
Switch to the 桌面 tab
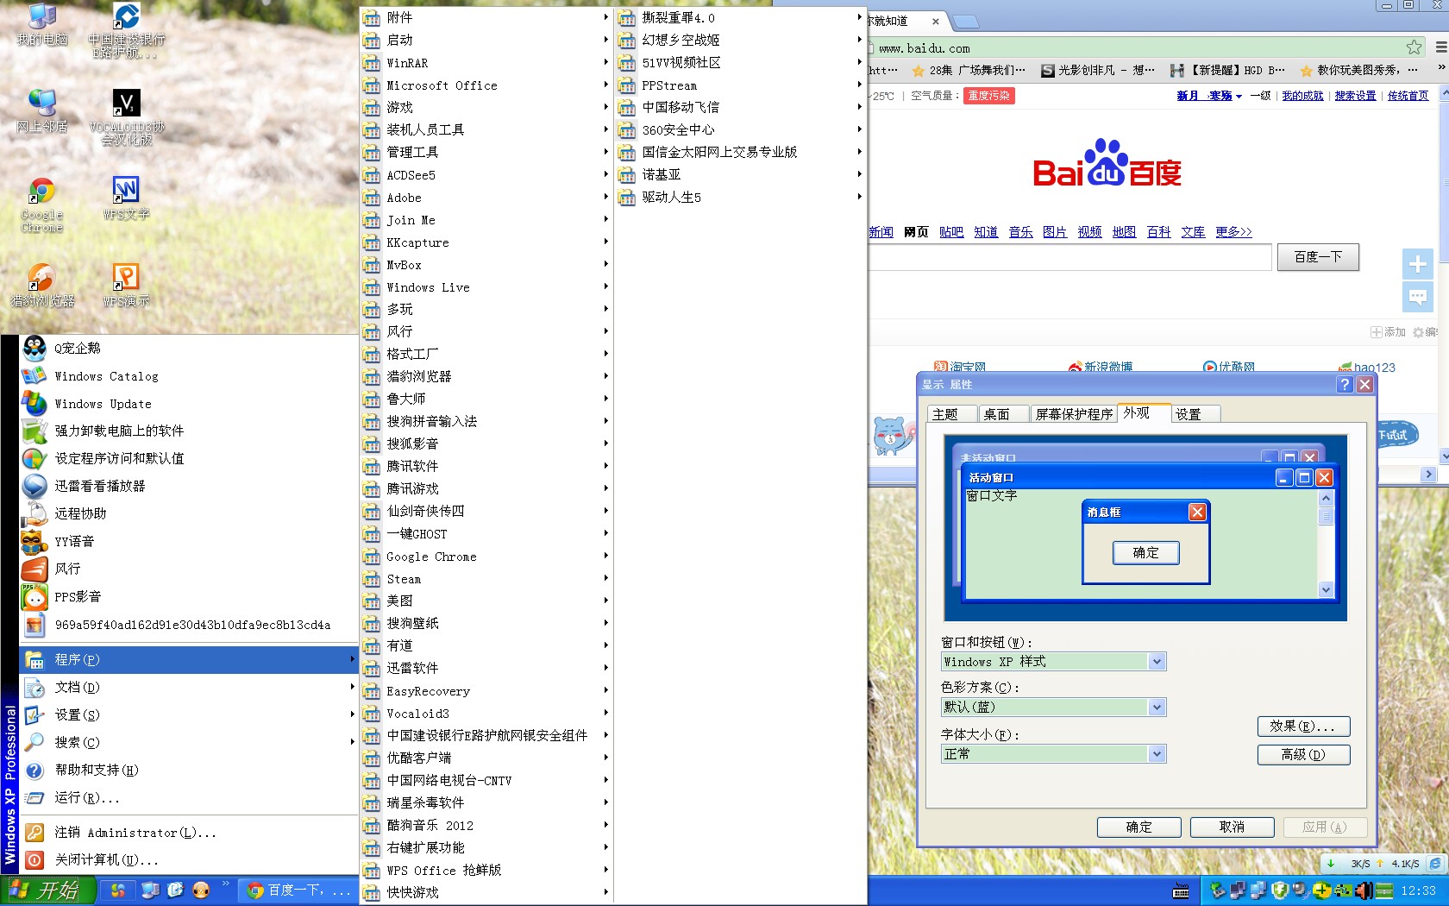(1003, 414)
